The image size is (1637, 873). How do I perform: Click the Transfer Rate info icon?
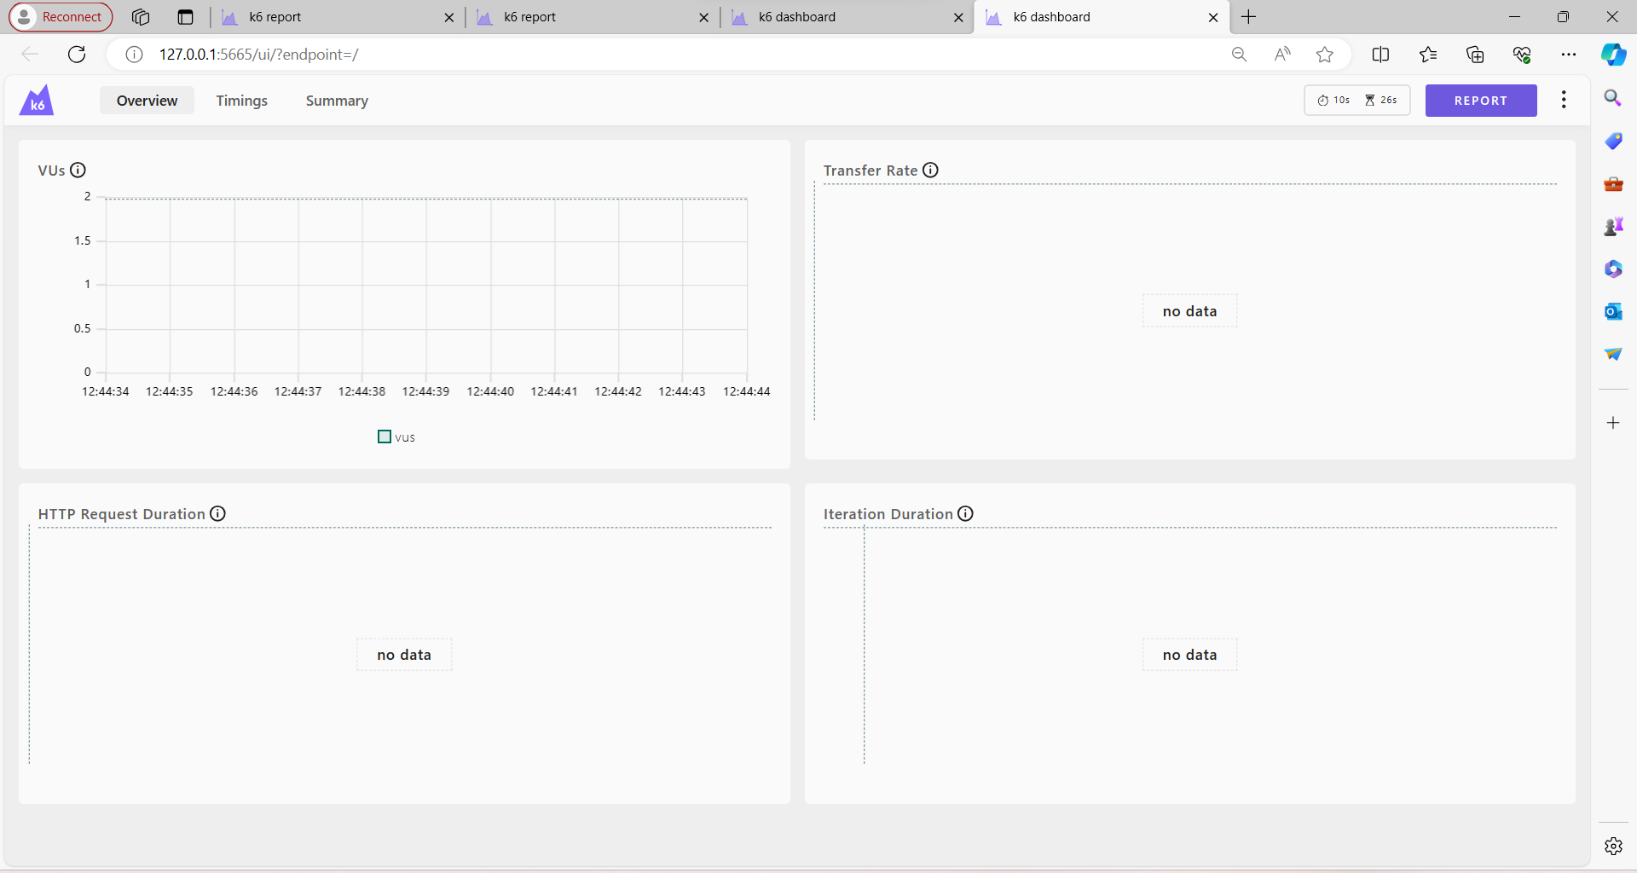pyautogui.click(x=930, y=170)
